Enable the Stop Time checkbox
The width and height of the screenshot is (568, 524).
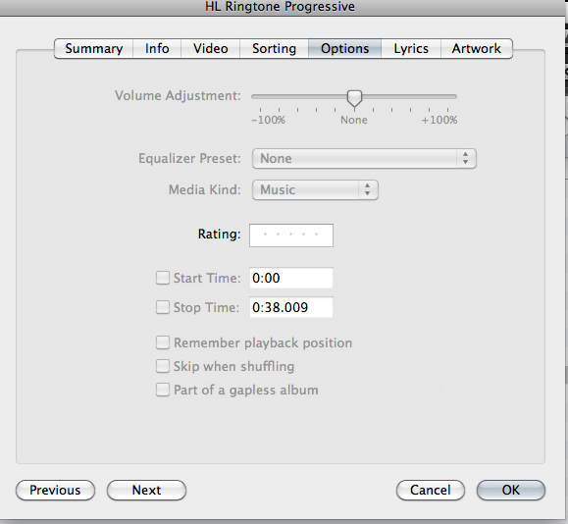(163, 307)
